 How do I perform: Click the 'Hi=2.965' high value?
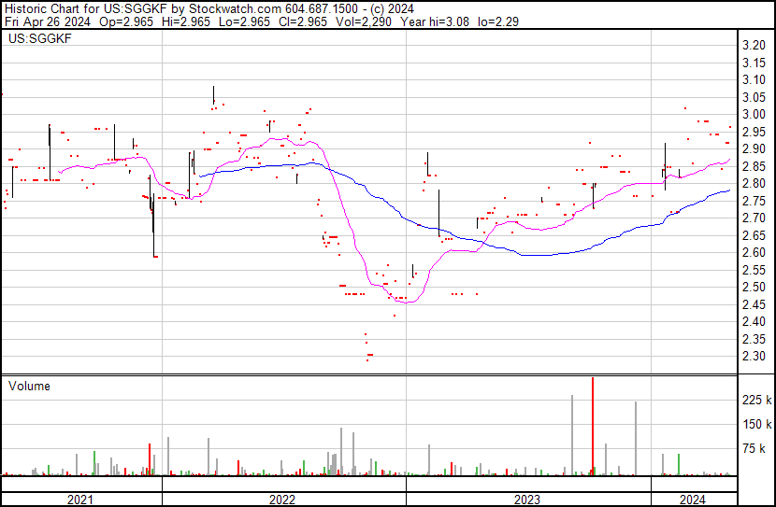click(x=186, y=21)
